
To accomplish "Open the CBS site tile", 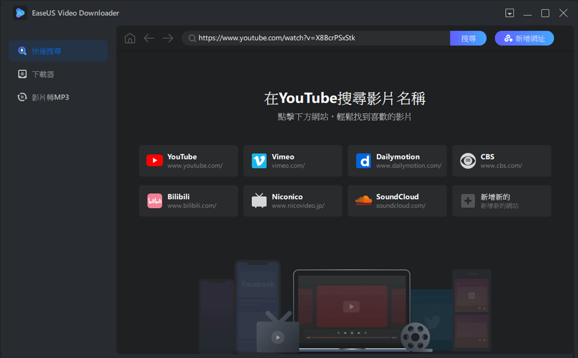I will pos(501,161).
